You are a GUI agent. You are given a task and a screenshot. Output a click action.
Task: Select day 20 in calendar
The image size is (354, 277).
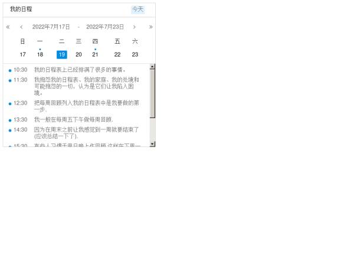pos(78,54)
